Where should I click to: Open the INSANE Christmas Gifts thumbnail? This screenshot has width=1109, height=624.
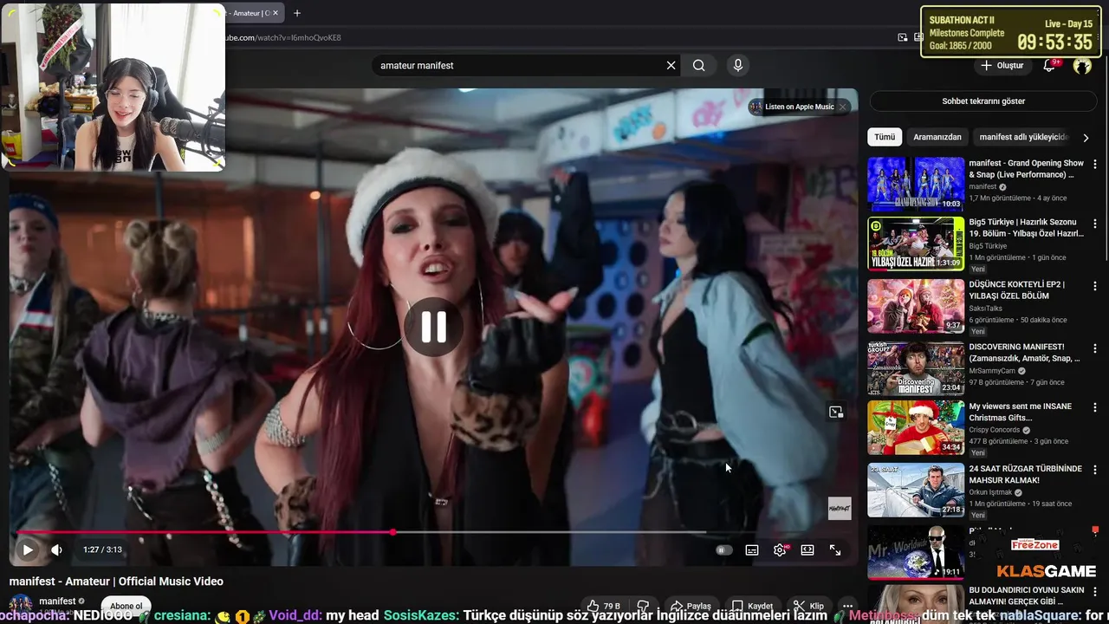point(916,428)
